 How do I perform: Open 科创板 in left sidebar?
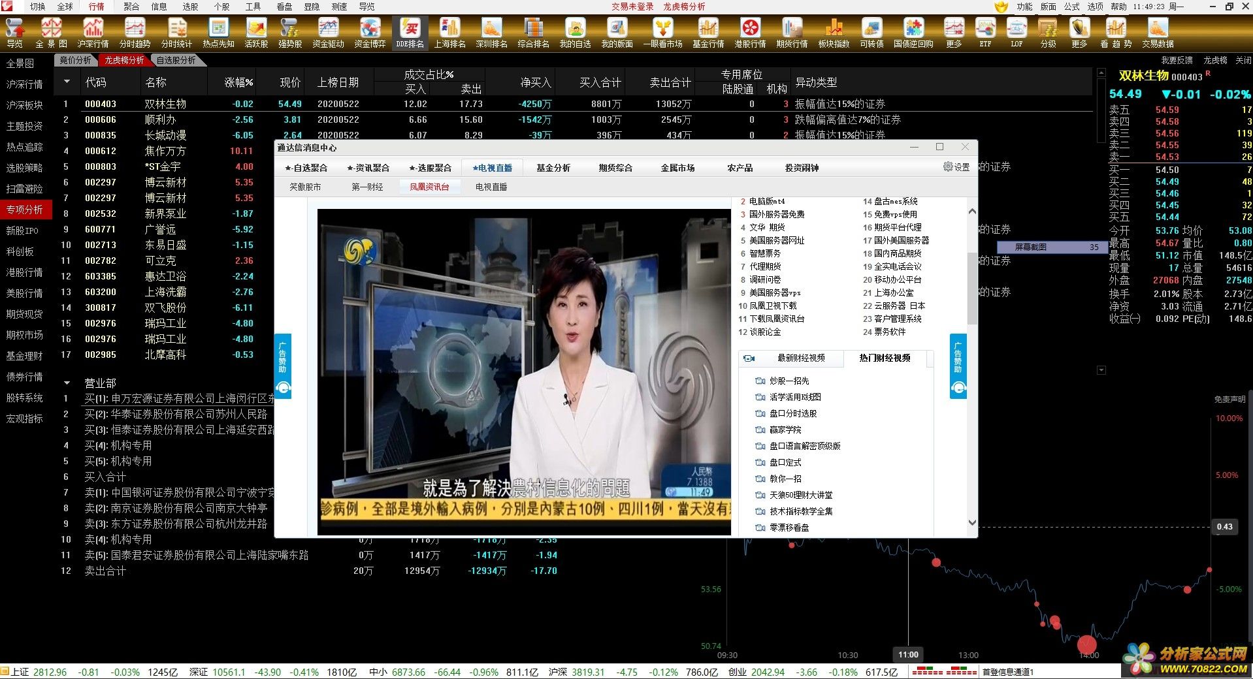click(x=20, y=251)
